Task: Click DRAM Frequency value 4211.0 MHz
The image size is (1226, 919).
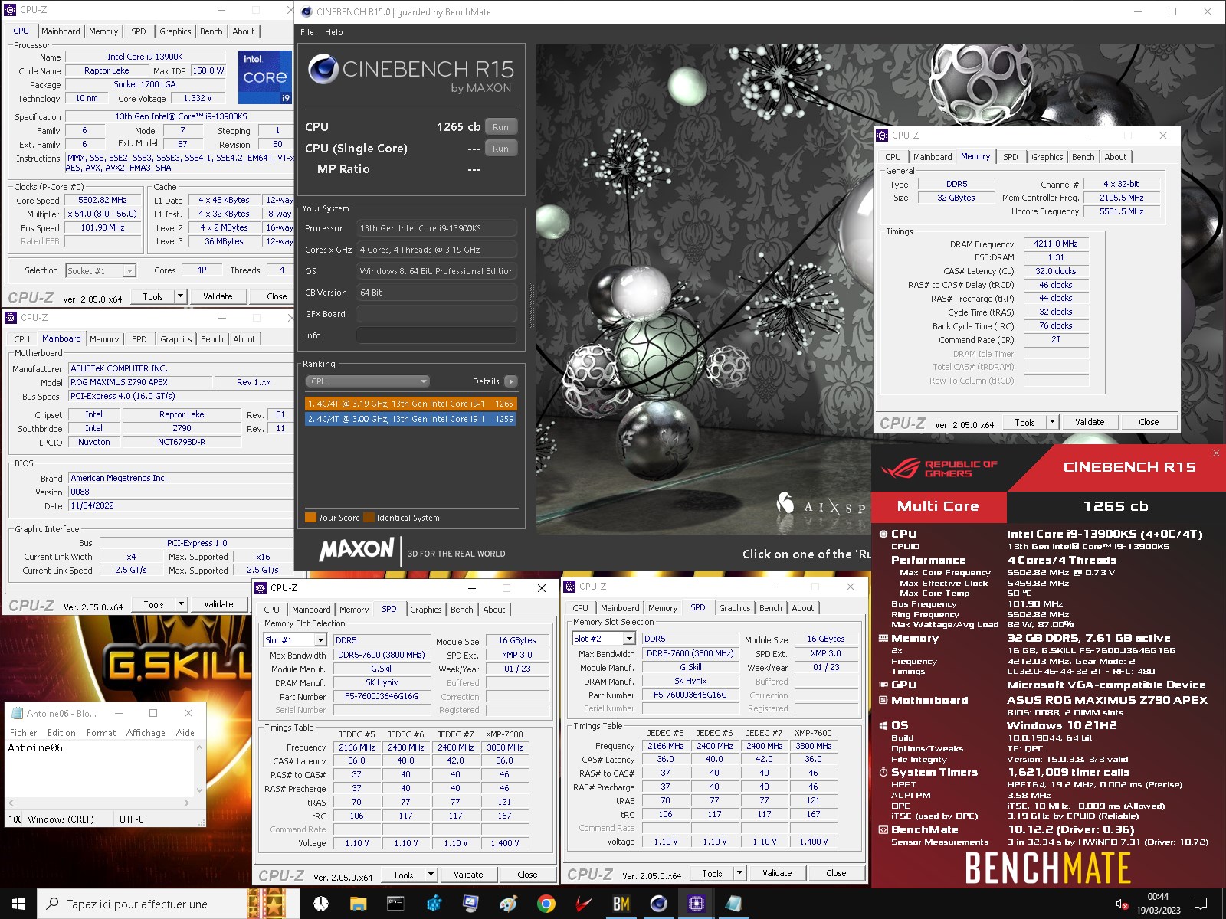Action: point(1055,244)
